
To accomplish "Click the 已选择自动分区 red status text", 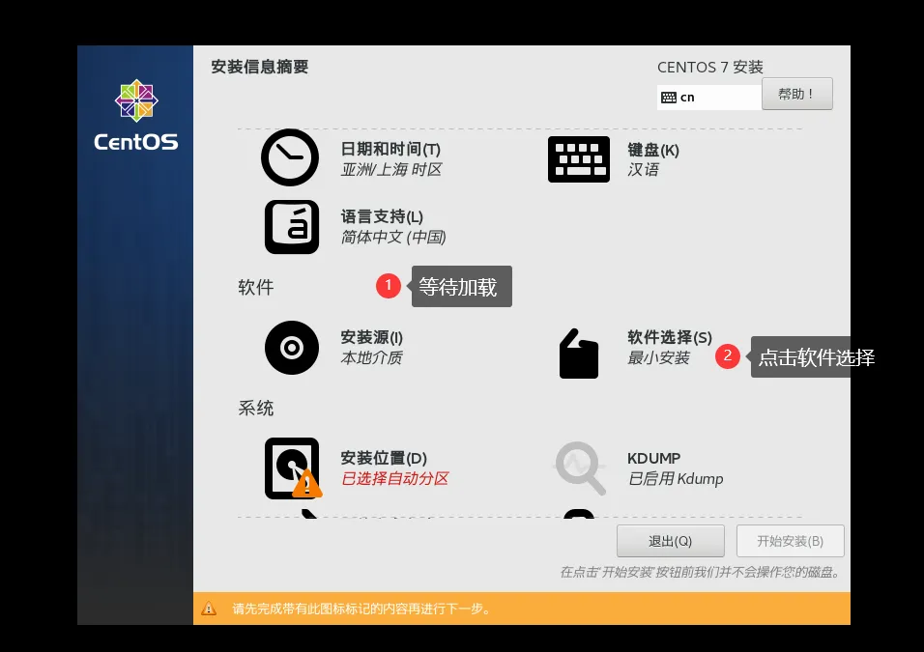I will click(x=394, y=478).
